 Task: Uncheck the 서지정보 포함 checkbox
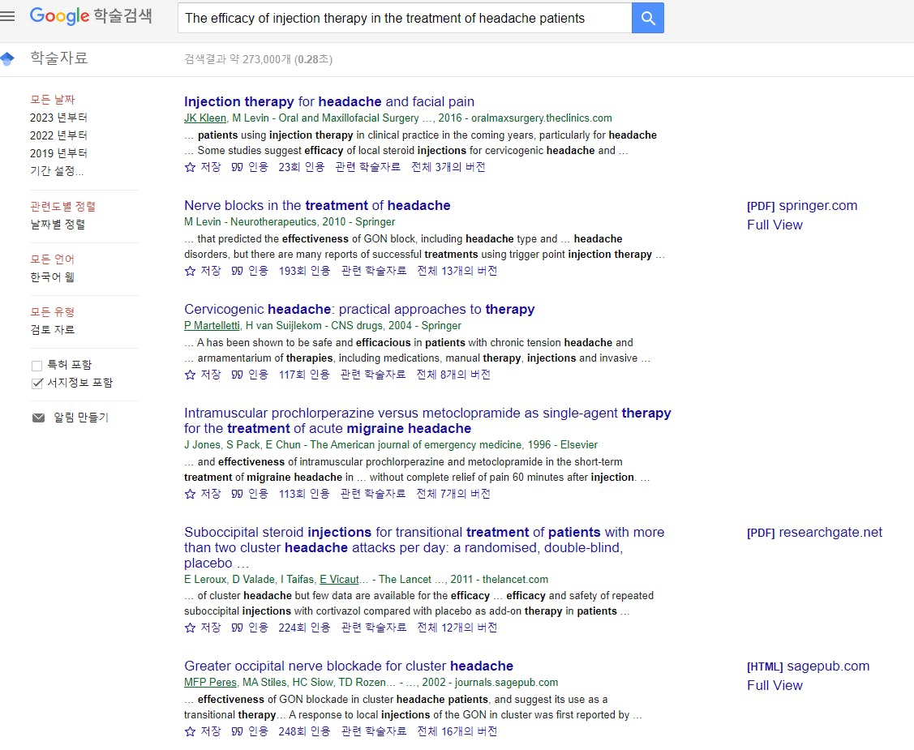click(36, 383)
